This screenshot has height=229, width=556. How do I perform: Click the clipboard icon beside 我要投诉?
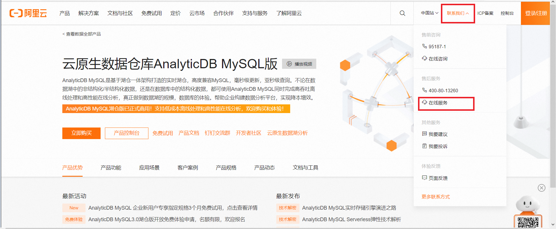pyautogui.click(x=424, y=146)
